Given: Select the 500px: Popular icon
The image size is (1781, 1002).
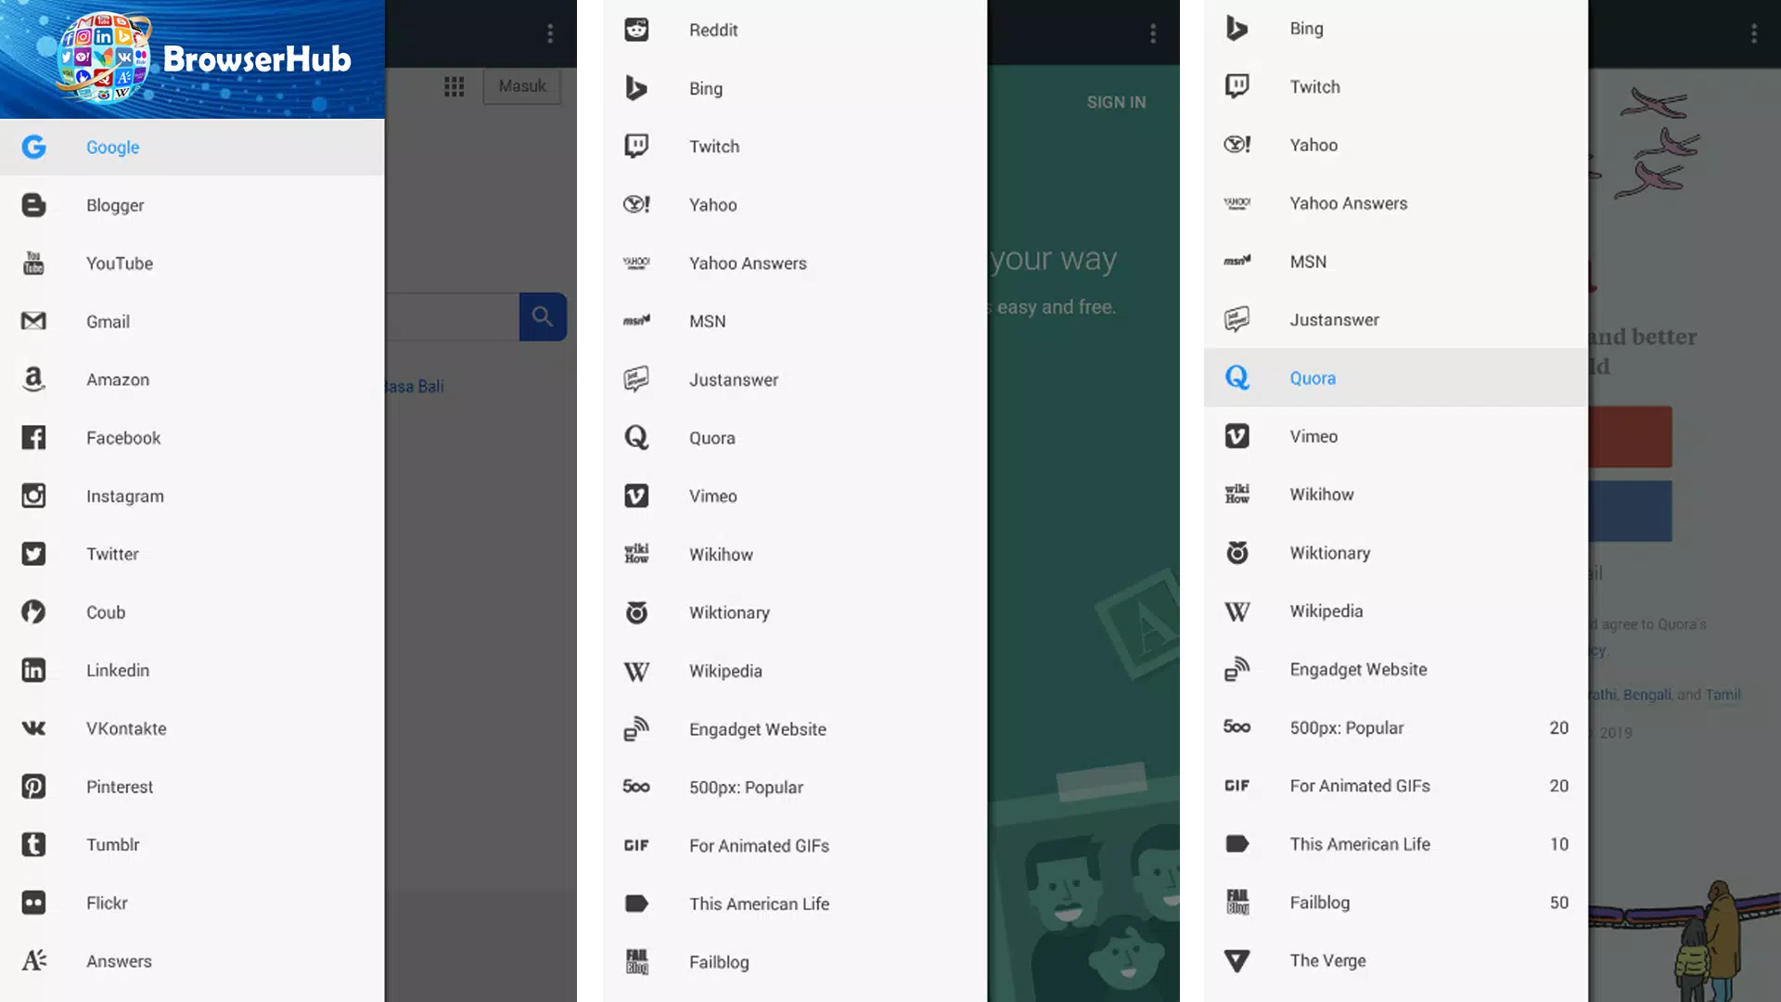Looking at the screenshot, I should point(636,787).
